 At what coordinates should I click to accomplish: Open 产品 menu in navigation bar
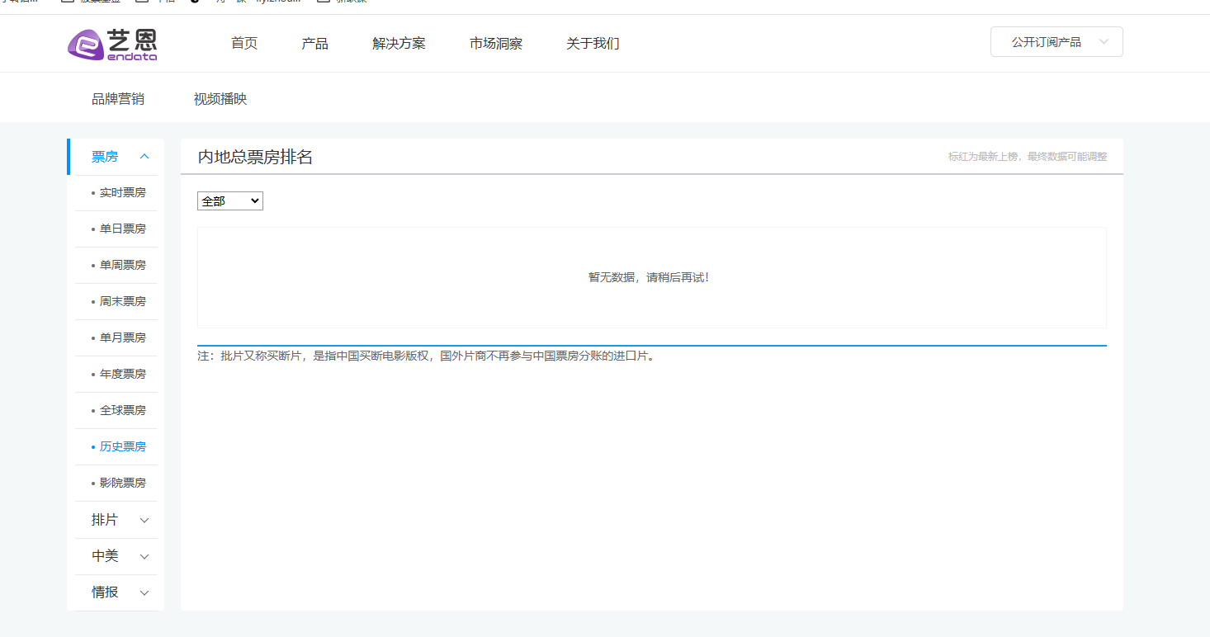314,44
